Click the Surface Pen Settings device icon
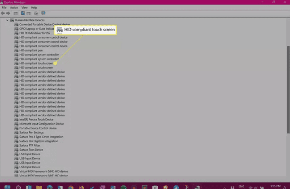The height and width of the screenshot is (189, 290). (17, 133)
